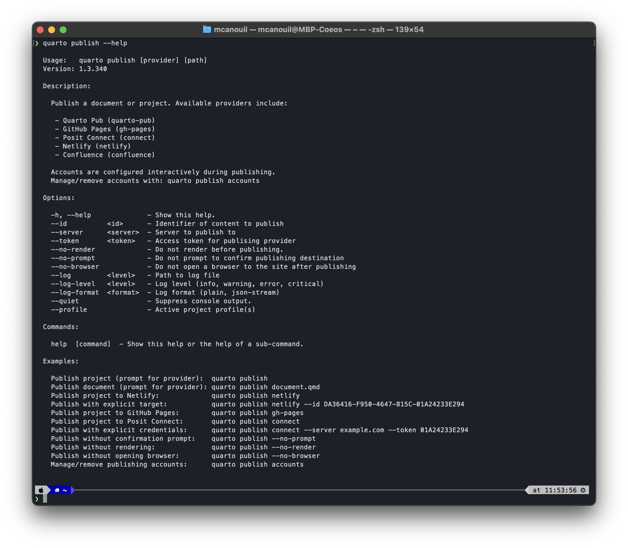The height and width of the screenshot is (548, 628).
Task: Click the 'GitHub Pages (gh-pages)' provider line
Action: point(105,129)
